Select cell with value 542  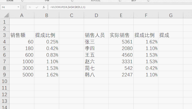pyautogui.click(x=121, y=68)
